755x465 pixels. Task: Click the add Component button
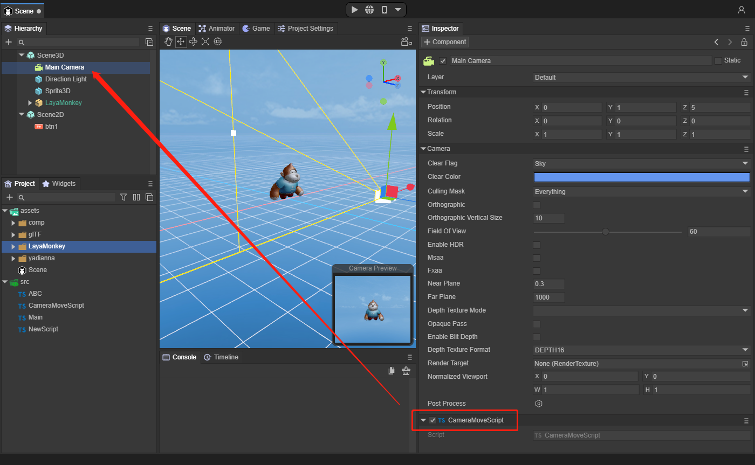pyautogui.click(x=445, y=42)
